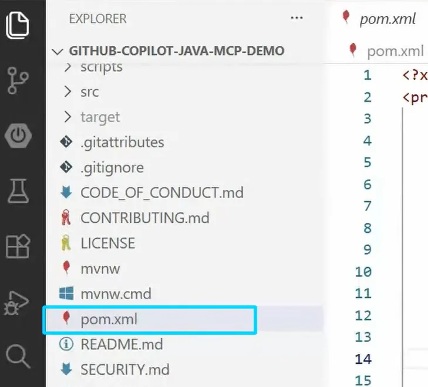Select the scripts folder name
Screen dimensions: 428x387
(102, 67)
